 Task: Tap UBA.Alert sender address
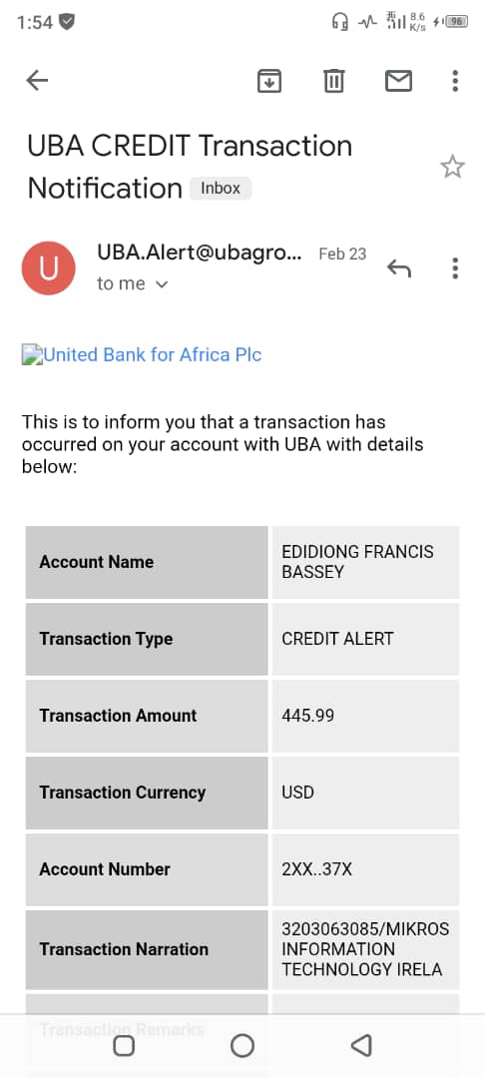[200, 253]
